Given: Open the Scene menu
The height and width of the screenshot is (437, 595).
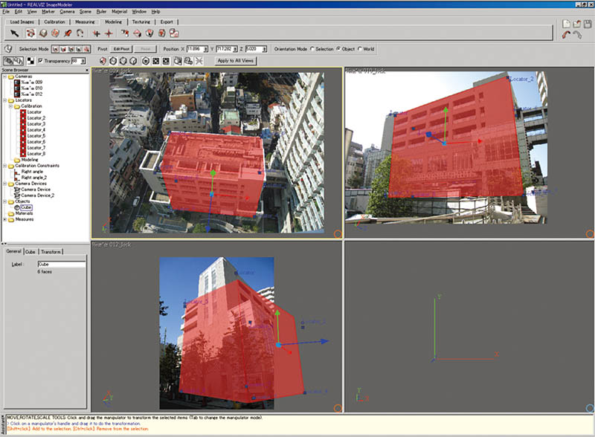Looking at the screenshot, I should pos(85,12).
